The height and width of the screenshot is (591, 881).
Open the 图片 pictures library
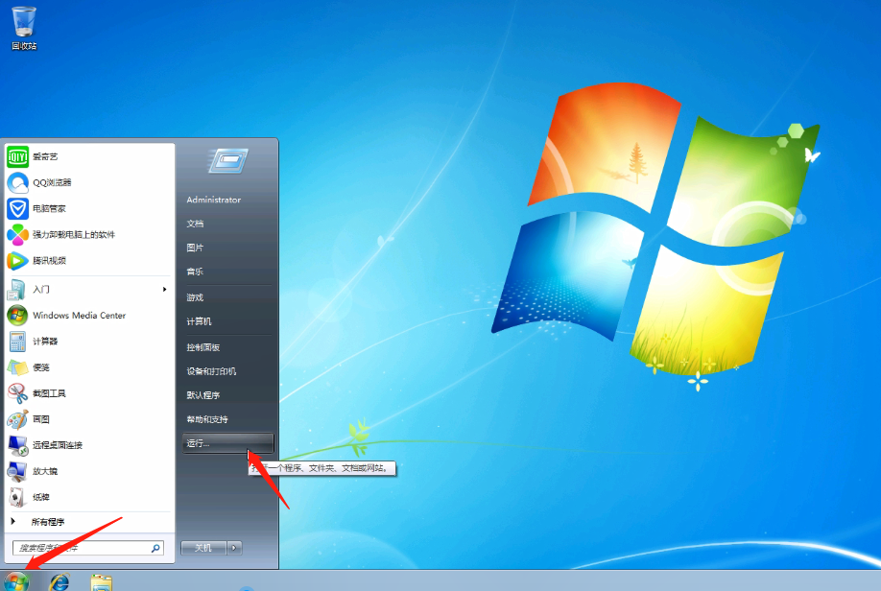coord(195,248)
